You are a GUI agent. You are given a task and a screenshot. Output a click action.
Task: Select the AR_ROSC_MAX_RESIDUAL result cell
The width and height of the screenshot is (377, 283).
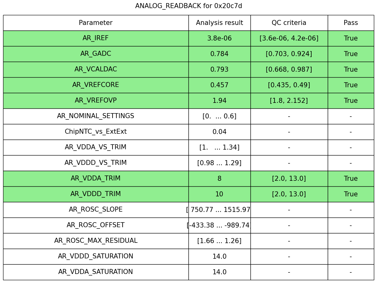click(x=219, y=241)
